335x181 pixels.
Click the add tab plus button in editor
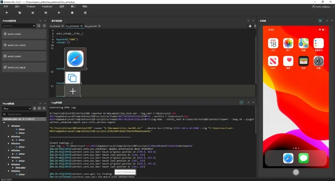coord(250,26)
